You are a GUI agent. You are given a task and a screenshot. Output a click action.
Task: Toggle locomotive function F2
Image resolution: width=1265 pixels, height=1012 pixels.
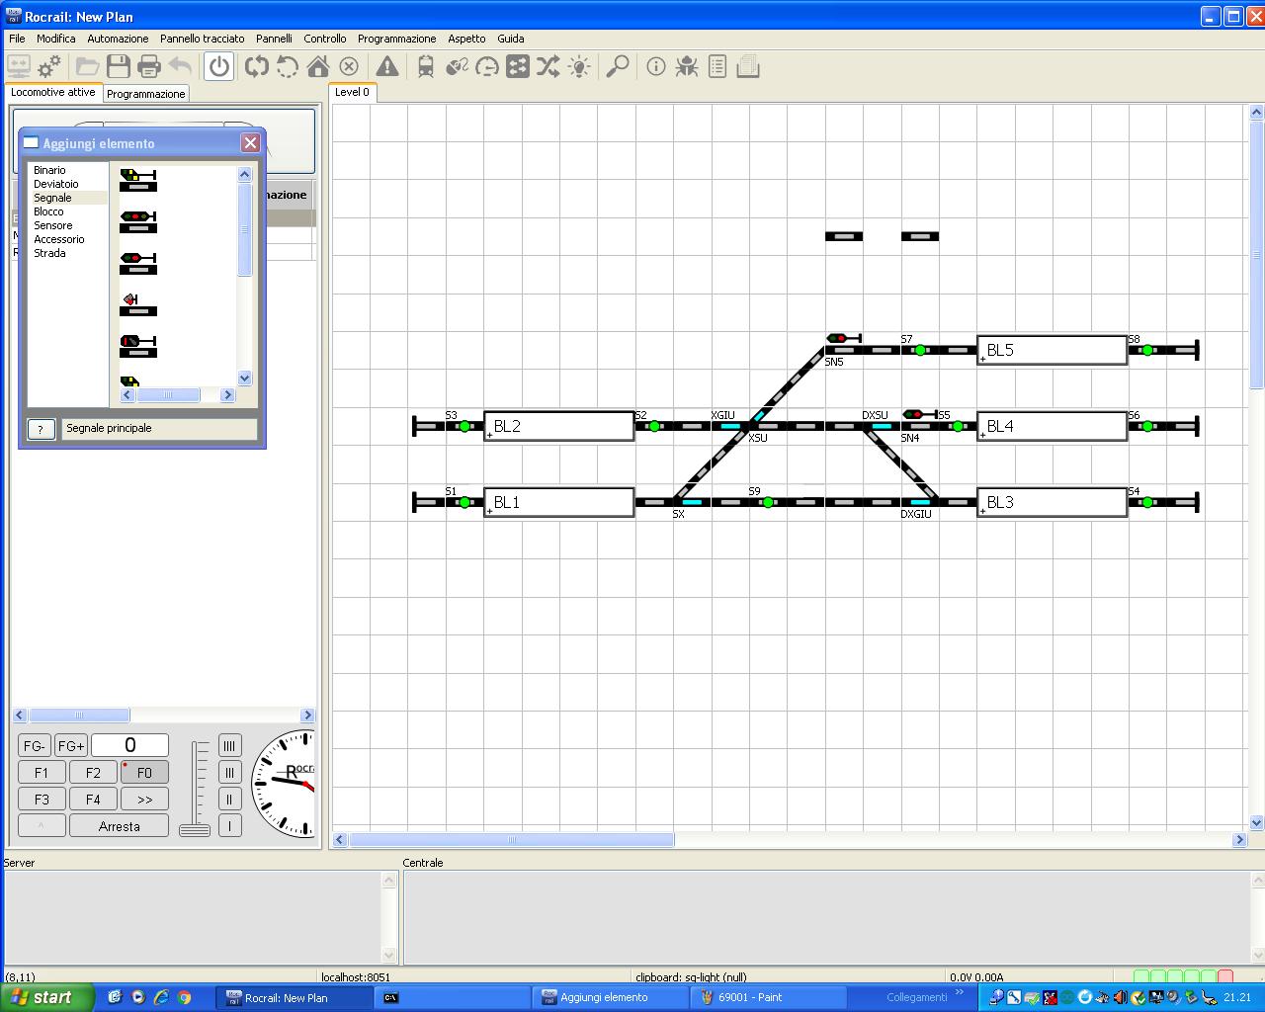pyautogui.click(x=93, y=773)
